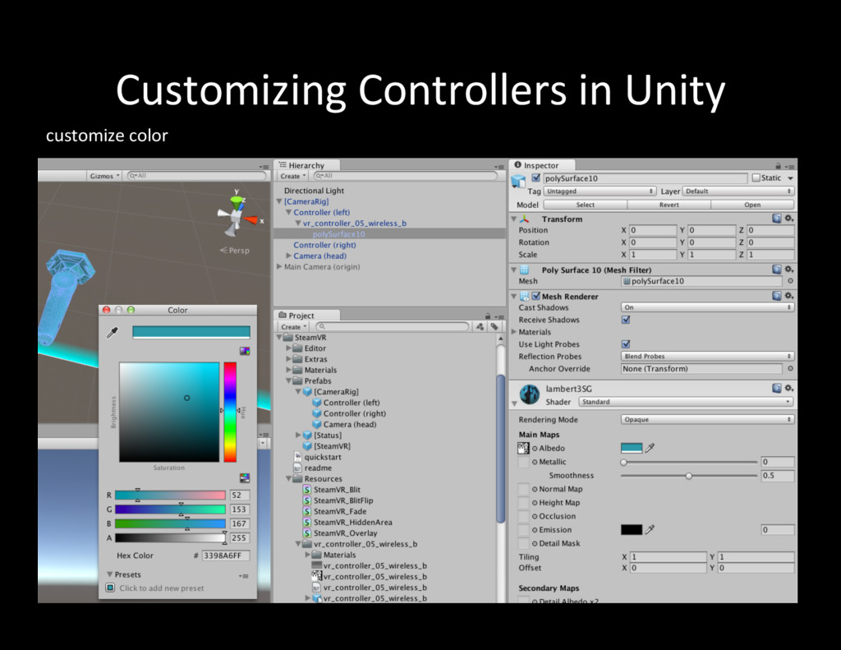
Task: Click Inspector lock icon
Action: click(x=779, y=166)
